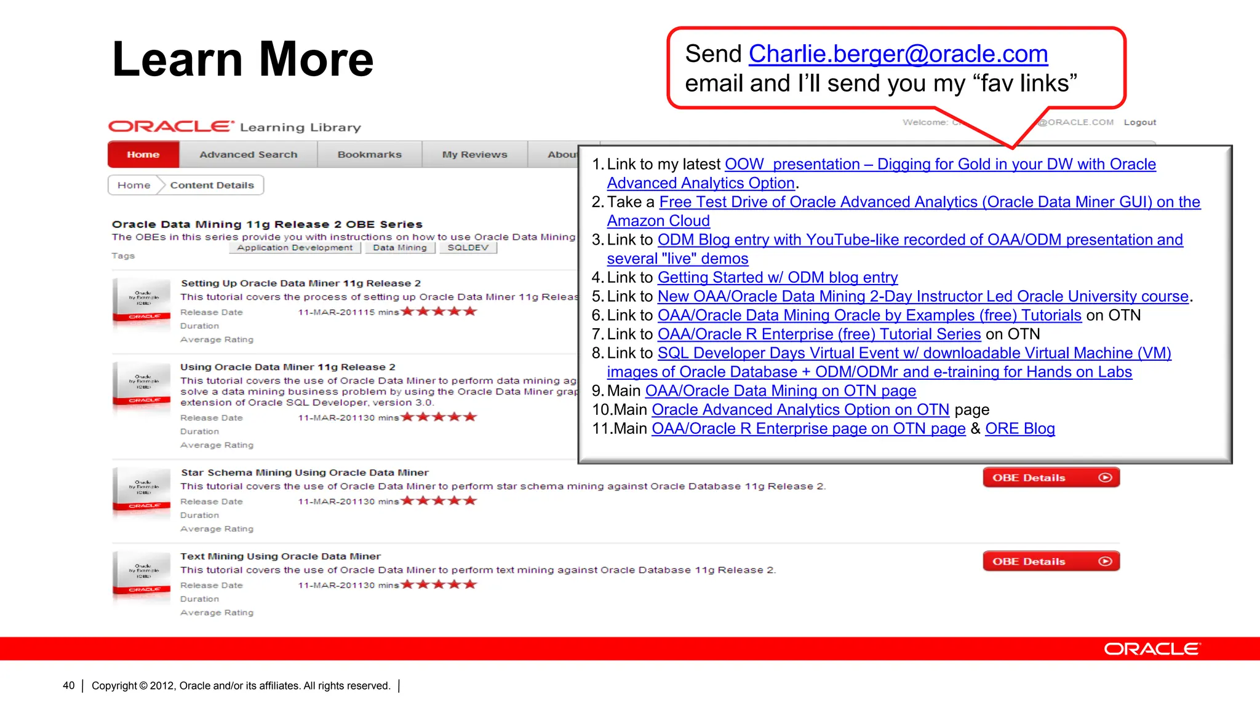The image size is (1260, 708).
Task: Click the Logout link
Action: pyautogui.click(x=1139, y=122)
